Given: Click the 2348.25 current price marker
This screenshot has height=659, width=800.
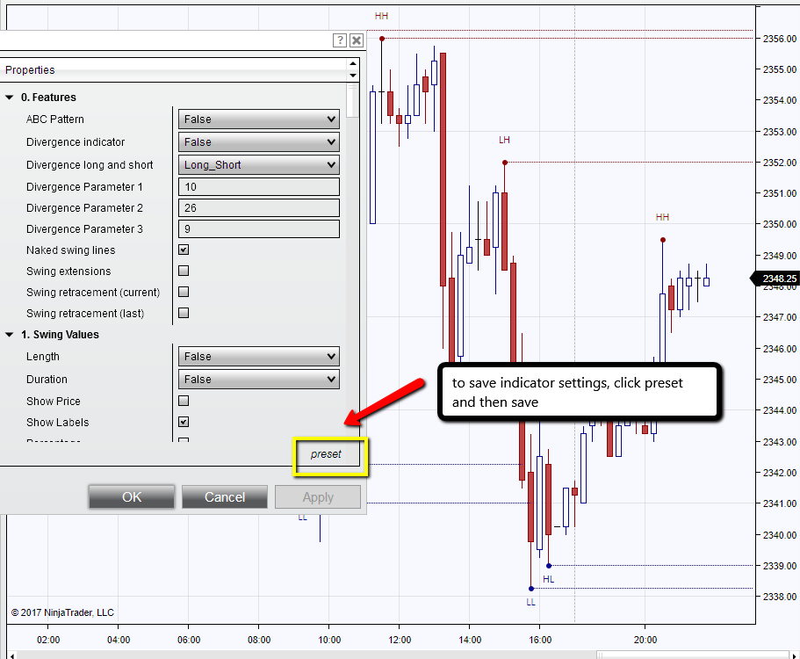Looking at the screenshot, I should click(775, 279).
